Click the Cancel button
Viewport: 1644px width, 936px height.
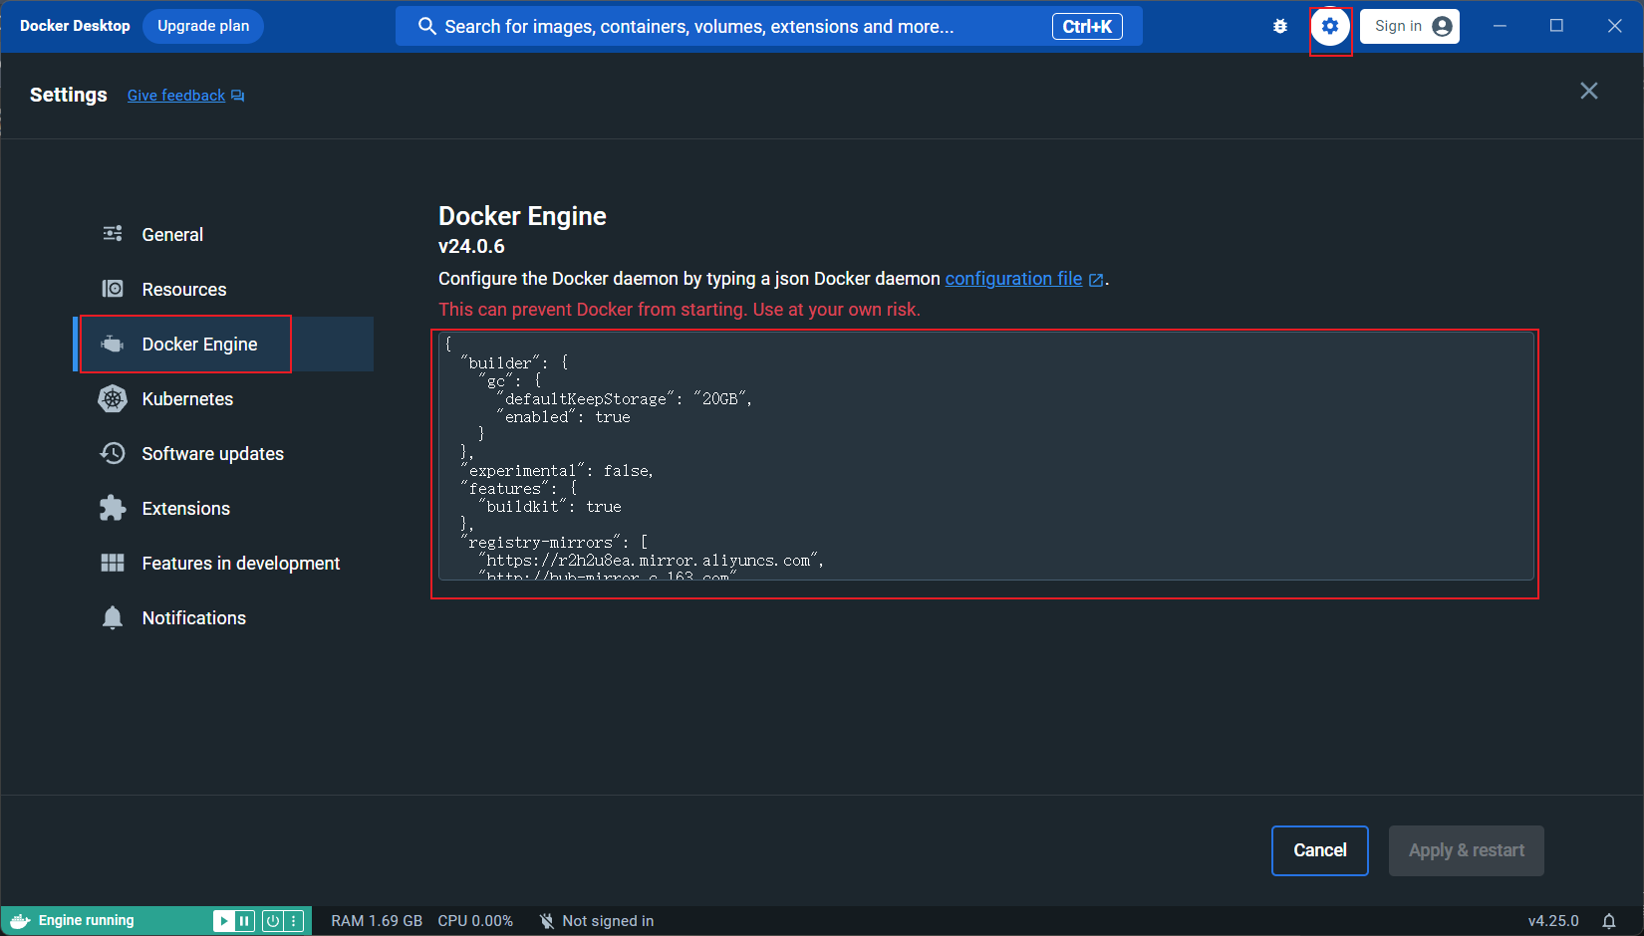1319,850
